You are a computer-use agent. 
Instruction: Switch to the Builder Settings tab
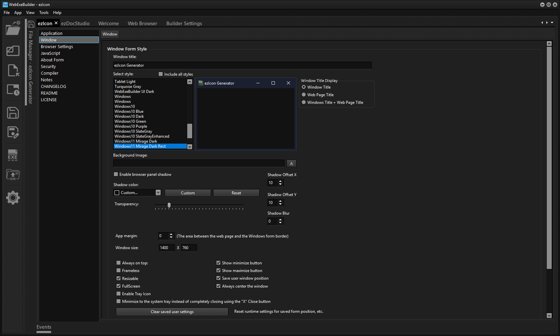tap(184, 24)
